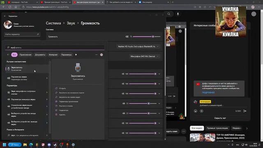Click 'Скрыть чат' button

point(220,118)
